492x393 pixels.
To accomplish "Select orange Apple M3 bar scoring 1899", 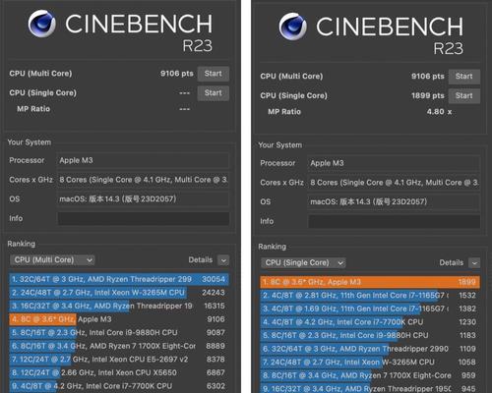I will coord(370,282).
